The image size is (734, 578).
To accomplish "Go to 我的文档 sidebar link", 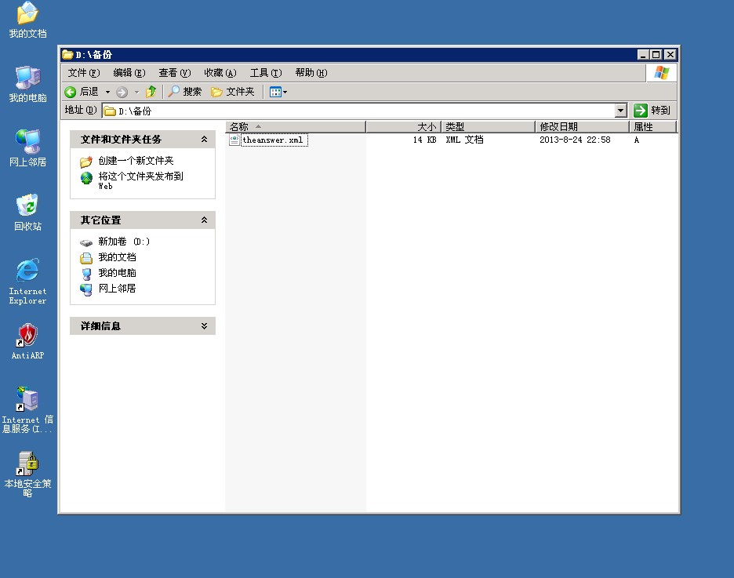I will (x=117, y=257).
